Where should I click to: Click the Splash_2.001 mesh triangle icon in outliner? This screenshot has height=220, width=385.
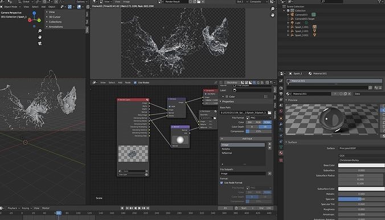click(314, 31)
